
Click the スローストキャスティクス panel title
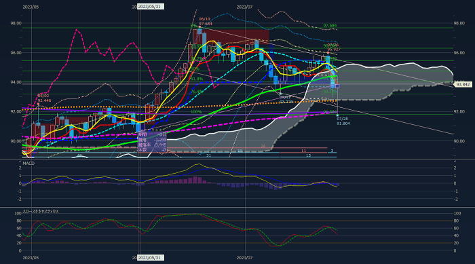coord(41,211)
